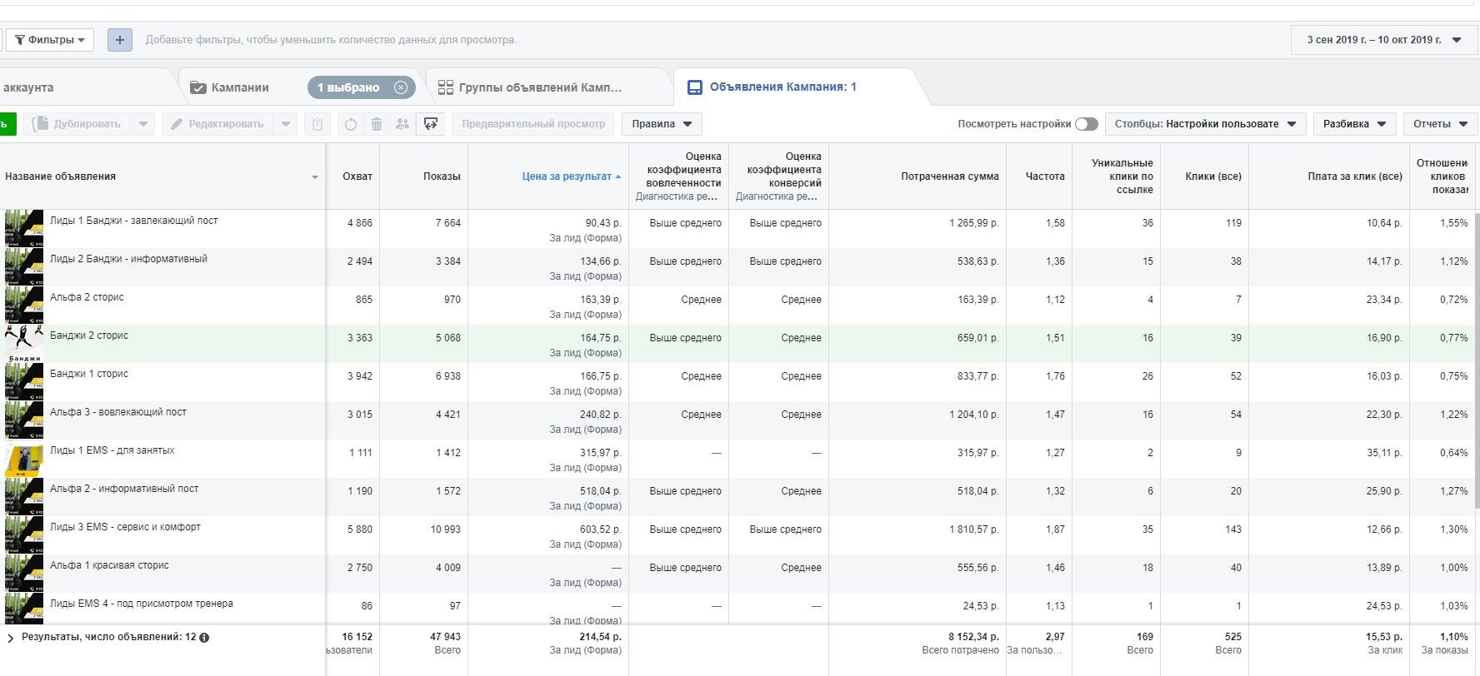Toggle the Посмотреть настройки switch
The width and height of the screenshot is (1480, 676).
(x=1086, y=124)
